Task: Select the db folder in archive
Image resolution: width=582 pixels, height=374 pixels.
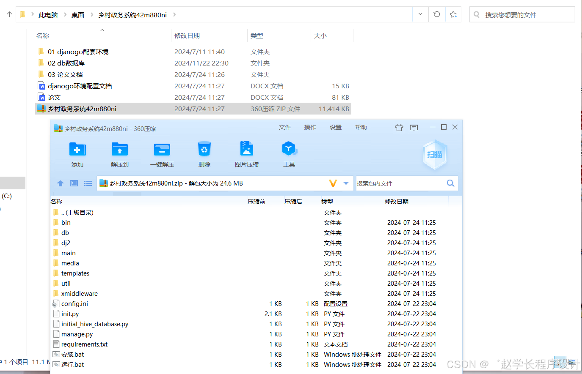Action: click(65, 233)
